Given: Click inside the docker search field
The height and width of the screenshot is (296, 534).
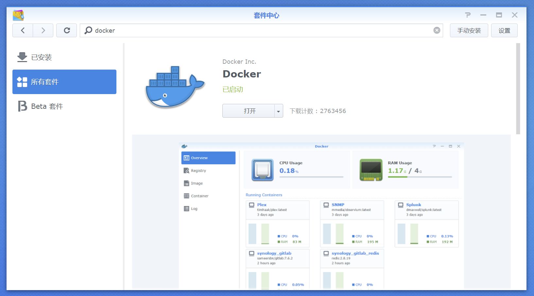Looking at the screenshot, I should coord(261,30).
